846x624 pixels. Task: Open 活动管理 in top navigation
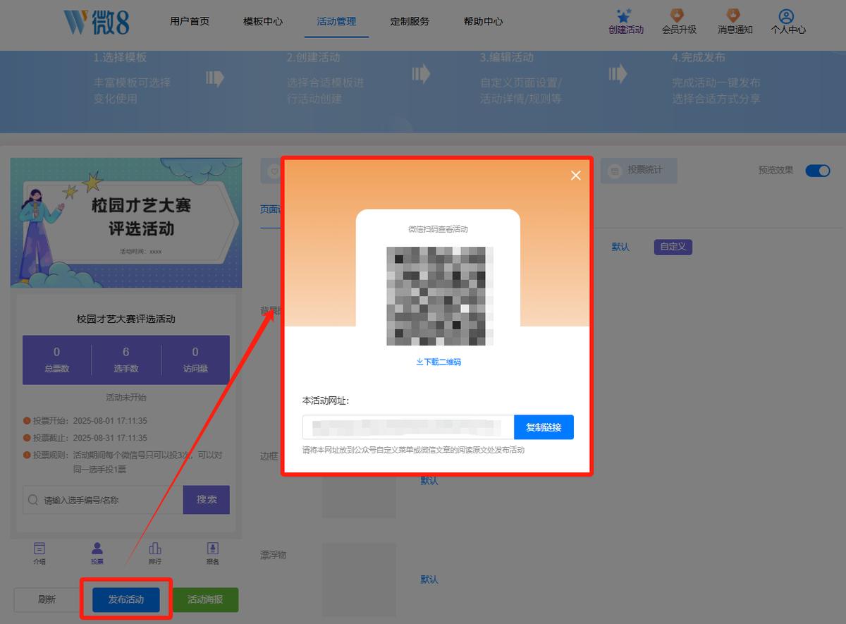coord(336,21)
